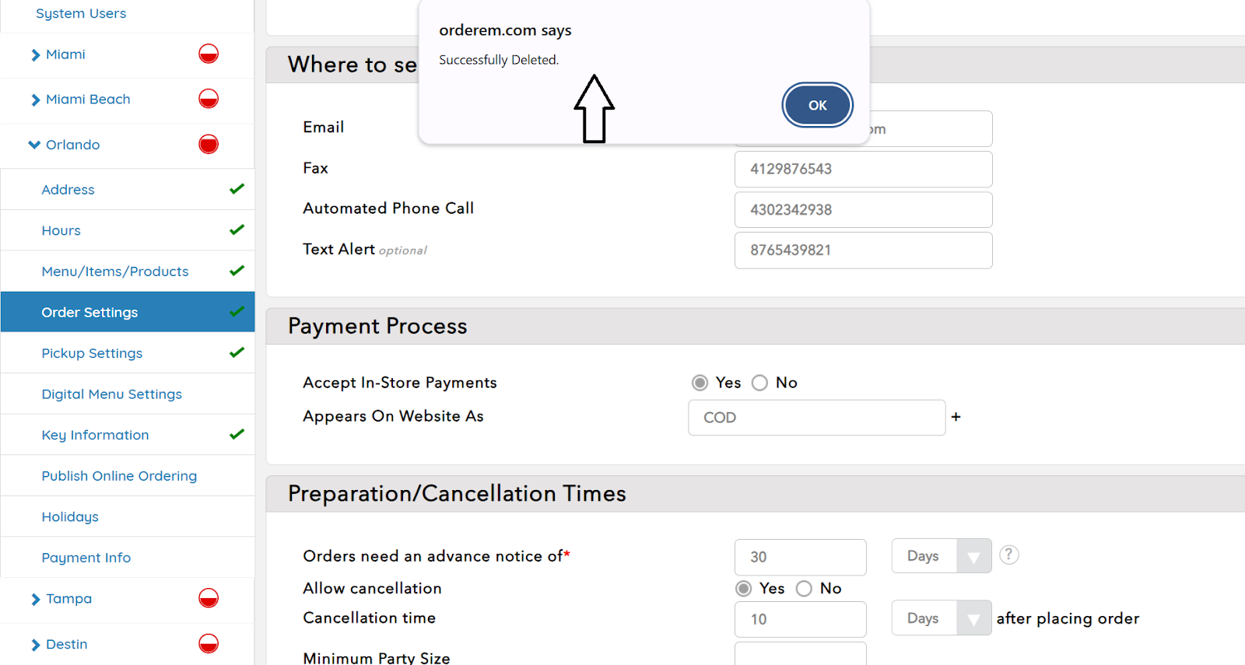Click the red status icon next to Miami
Image resolution: width=1245 pixels, height=665 pixels.
click(x=209, y=54)
